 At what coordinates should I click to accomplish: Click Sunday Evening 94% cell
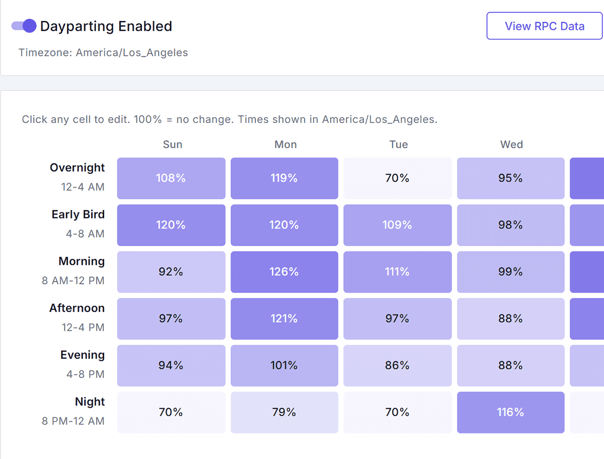171,365
